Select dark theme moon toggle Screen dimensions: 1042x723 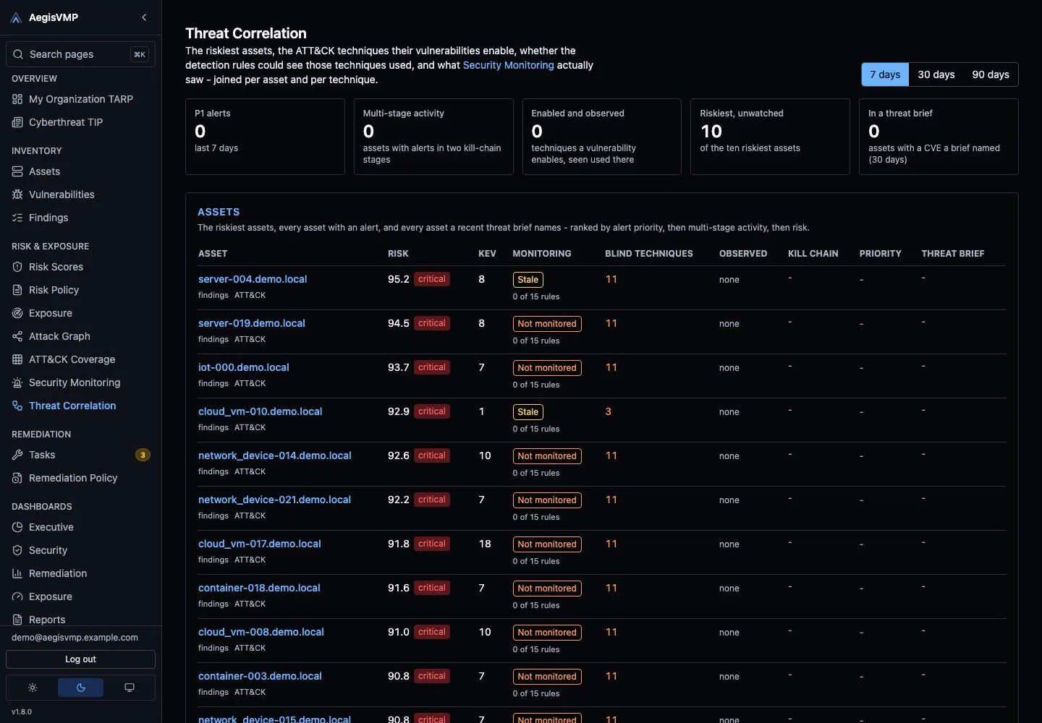[x=80, y=688]
